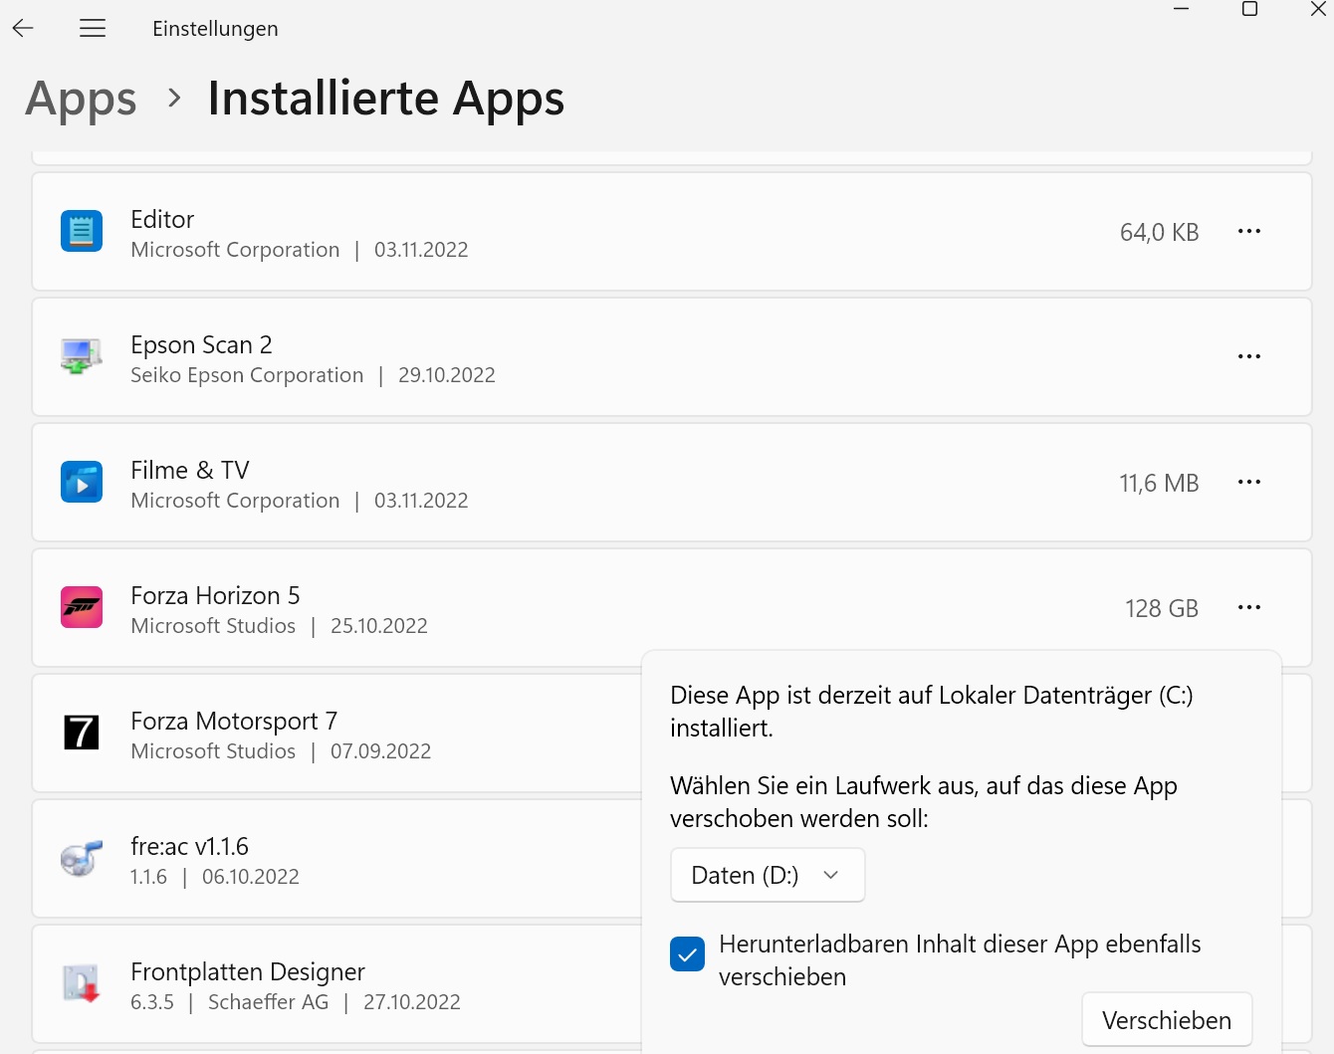Click the Editor app icon
This screenshot has height=1054, width=1334.
pos(82,231)
